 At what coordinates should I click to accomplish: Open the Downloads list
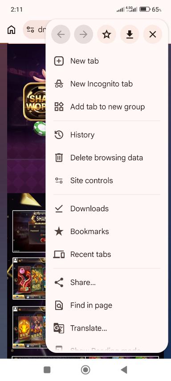click(x=106, y=209)
